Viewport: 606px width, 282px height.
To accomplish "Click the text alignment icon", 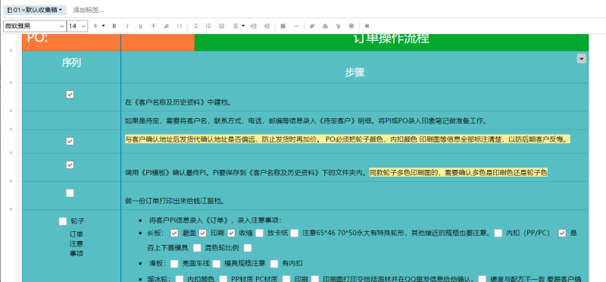I will (236, 26).
